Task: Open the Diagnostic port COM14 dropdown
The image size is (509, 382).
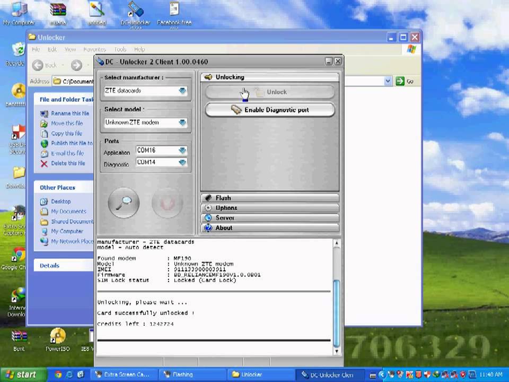Action: tap(182, 162)
